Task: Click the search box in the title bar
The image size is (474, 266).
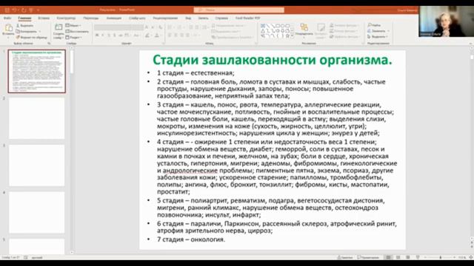Action: (238, 10)
